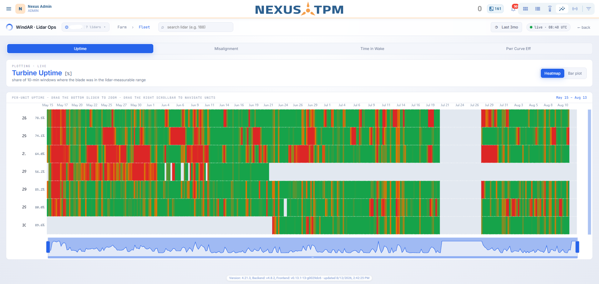Viewport: 599px width, 284px height.
Task: Expand the 7 lidars selector dropdown
Action: pos(85,27)
